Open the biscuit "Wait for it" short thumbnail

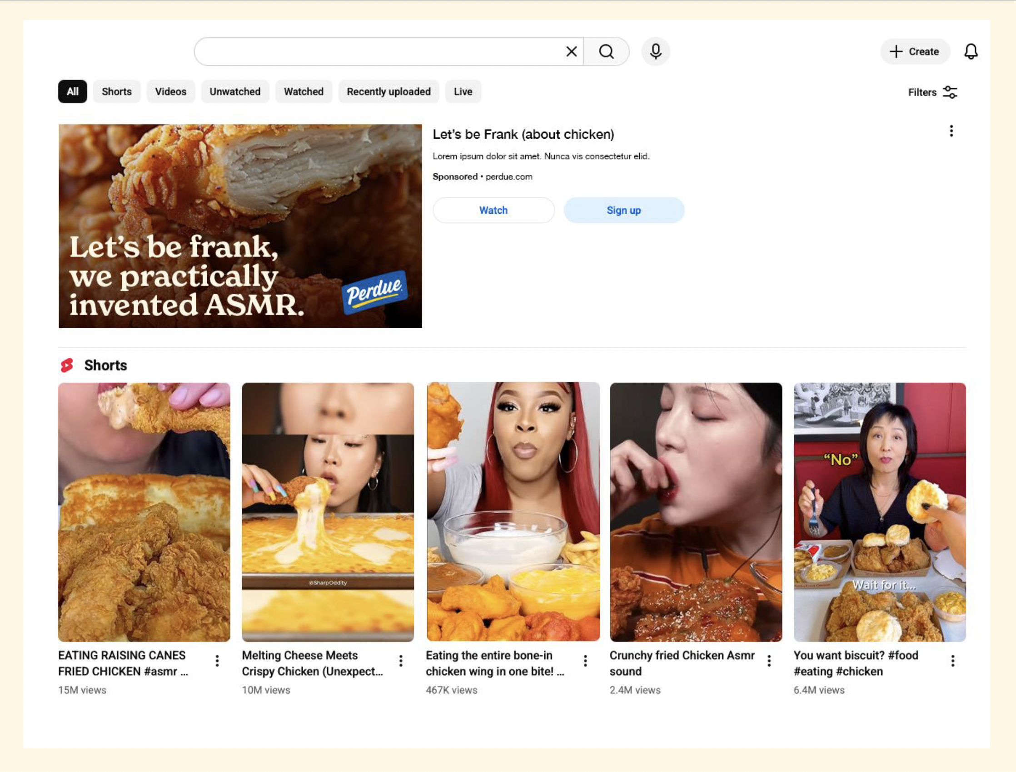[880, 512]
